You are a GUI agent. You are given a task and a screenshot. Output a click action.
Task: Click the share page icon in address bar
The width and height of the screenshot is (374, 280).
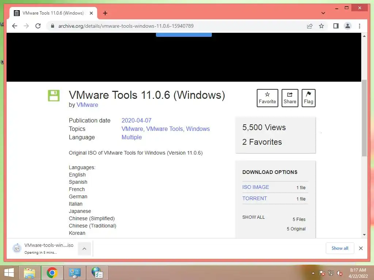pyautogui.click(x=310, y=26)
